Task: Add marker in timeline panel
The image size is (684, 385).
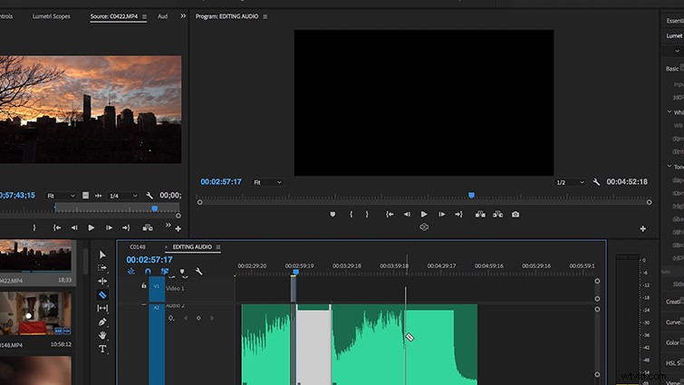Action: [182, 272]
